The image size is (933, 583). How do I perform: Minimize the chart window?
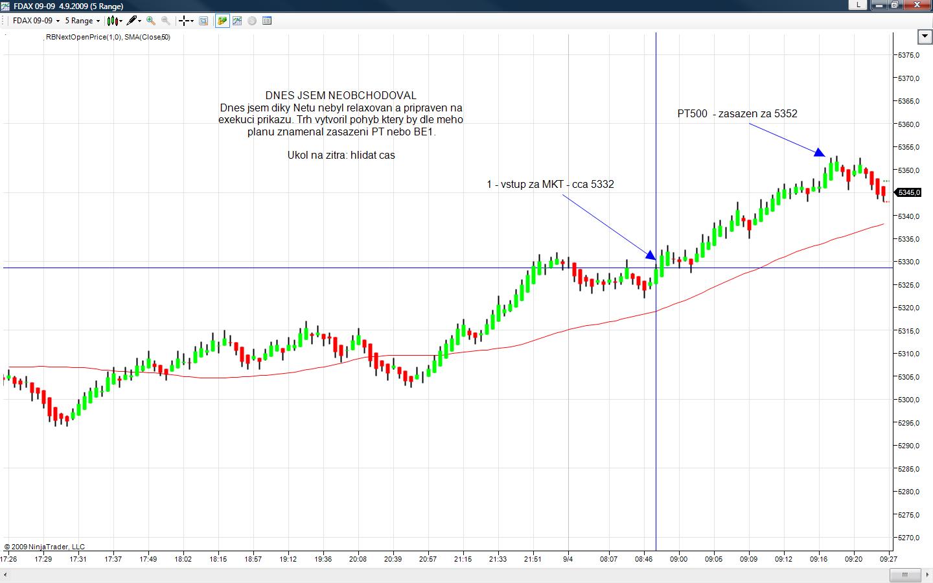coord(878,5)
